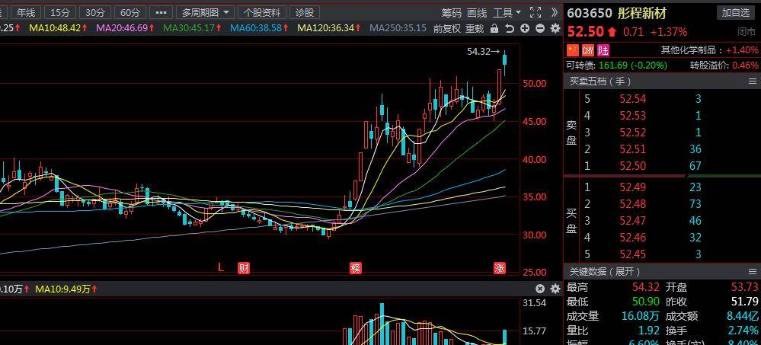Toggle fullscreen chart view icon
This screenshot has height=345, width=761.
pyautogui.click(x=535, y=12)
